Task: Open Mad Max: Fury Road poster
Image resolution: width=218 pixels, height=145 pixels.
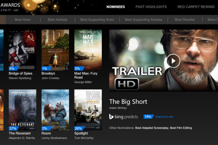Action: [88, 50]
